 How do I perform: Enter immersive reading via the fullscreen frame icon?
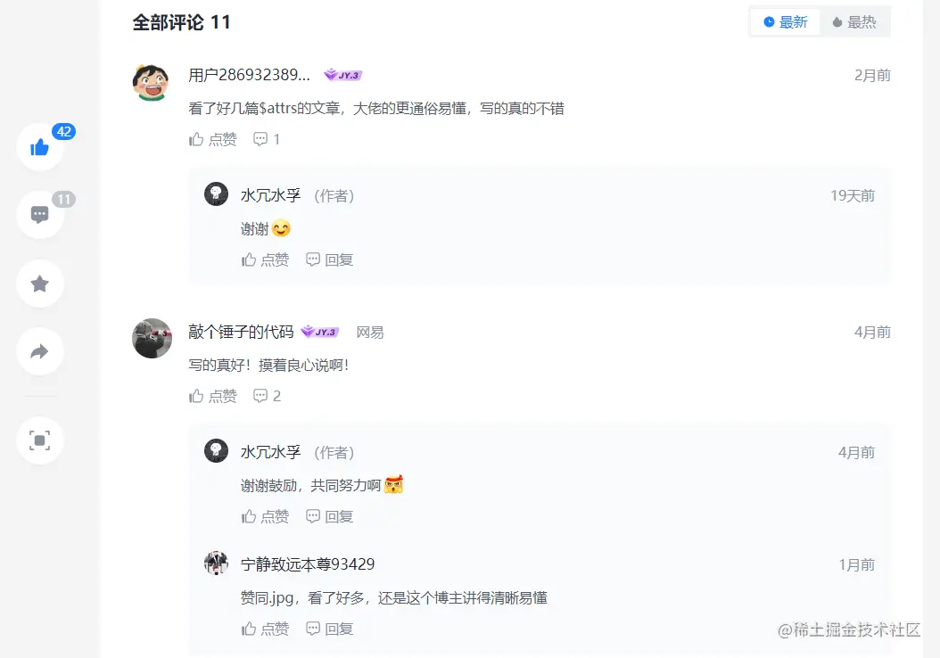pyautogui.click(x=40, y=440)
